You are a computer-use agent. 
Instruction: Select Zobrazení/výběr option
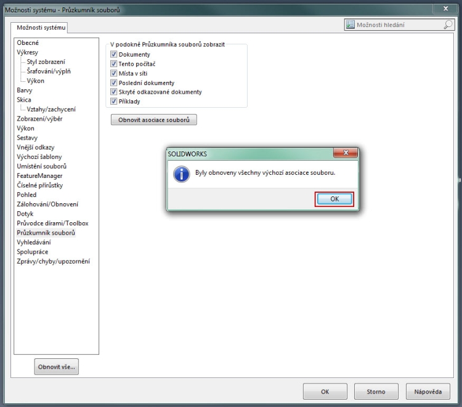[39, 119]
